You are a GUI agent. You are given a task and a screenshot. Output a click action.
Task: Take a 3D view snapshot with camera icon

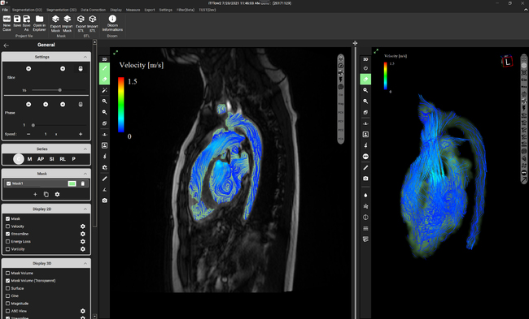click(365, 179)
